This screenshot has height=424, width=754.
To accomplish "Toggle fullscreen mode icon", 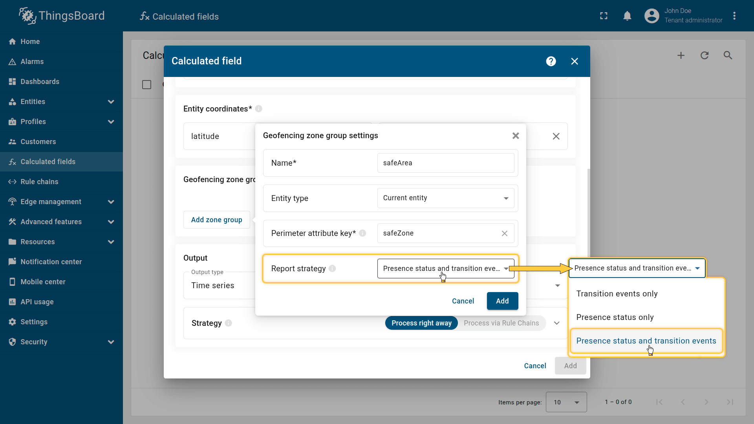I will 604,16.
